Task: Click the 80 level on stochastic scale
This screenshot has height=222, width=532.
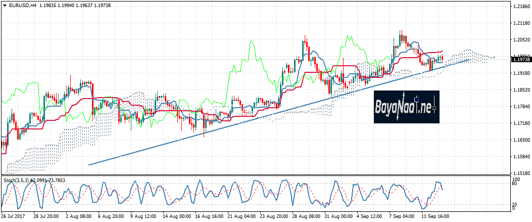Action: [x=514, y=185]
